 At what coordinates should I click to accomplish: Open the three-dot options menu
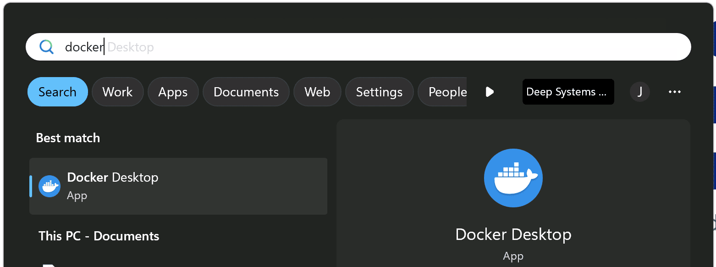coord(674,92)
